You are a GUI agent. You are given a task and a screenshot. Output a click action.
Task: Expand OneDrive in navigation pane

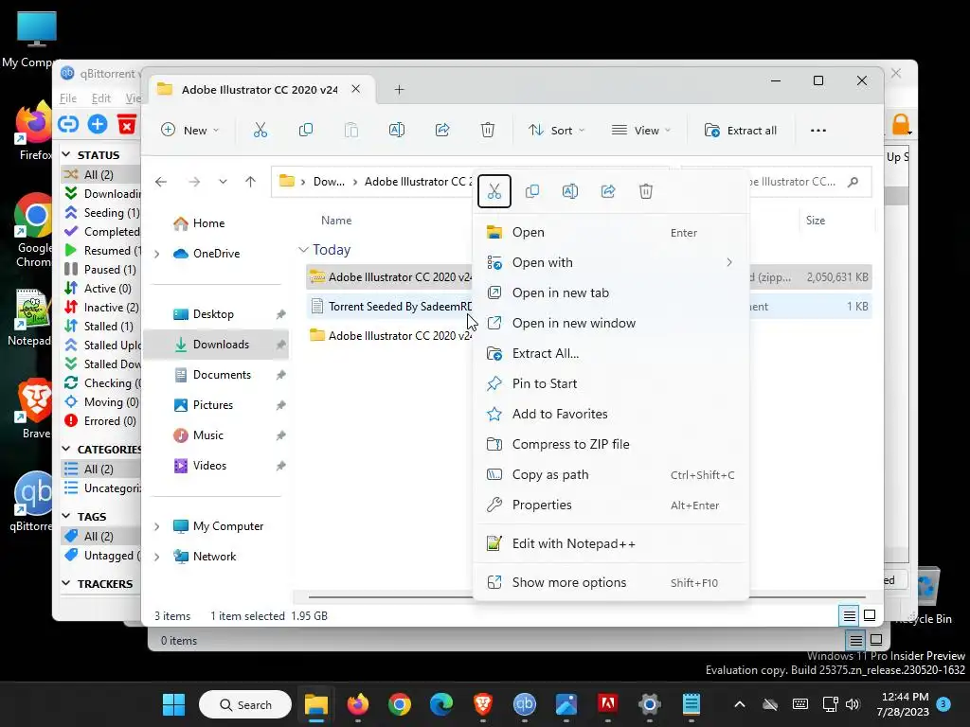tap(157, 254)
